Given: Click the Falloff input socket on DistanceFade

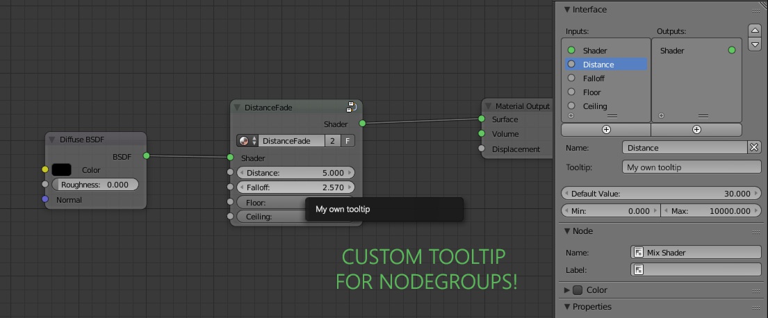Looking at the screenshot, I should [x=230, y=186].
